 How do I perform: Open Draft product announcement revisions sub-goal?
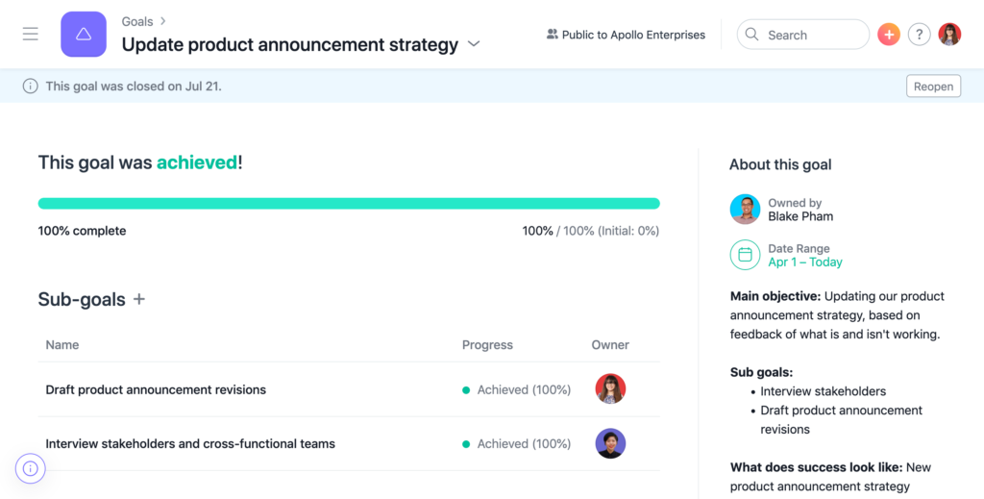pyautogui.click(x=156, y=389)
